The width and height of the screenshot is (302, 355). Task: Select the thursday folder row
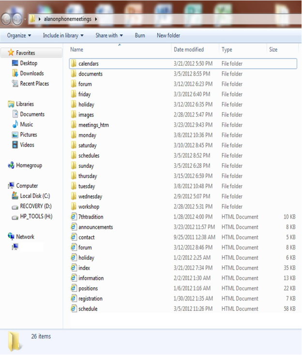[183, 176]
